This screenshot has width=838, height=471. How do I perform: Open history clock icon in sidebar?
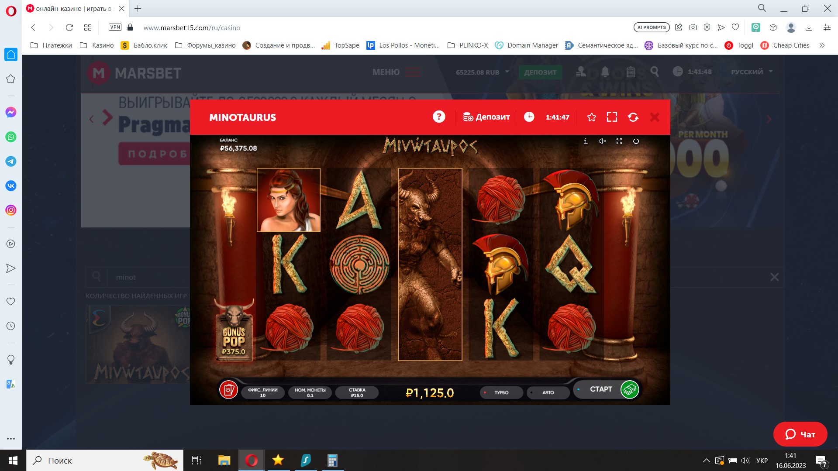[11, 326]
